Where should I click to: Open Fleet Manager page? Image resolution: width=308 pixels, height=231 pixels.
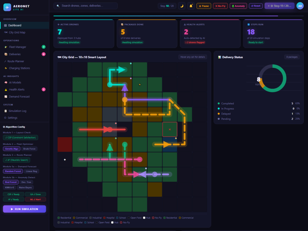tap(25, 47)
